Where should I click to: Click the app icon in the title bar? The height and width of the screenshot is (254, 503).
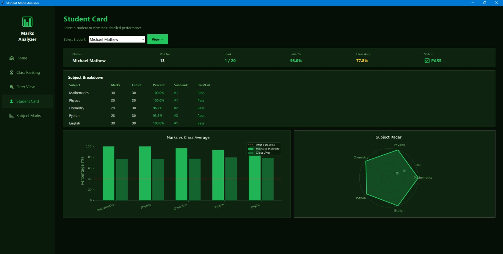(3, 3)
